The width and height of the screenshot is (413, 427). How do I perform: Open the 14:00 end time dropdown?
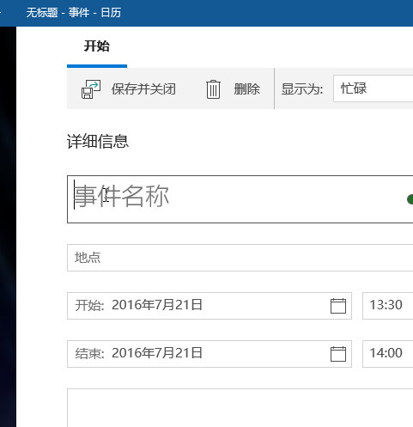pyautogui.click(x=387, y=354)
